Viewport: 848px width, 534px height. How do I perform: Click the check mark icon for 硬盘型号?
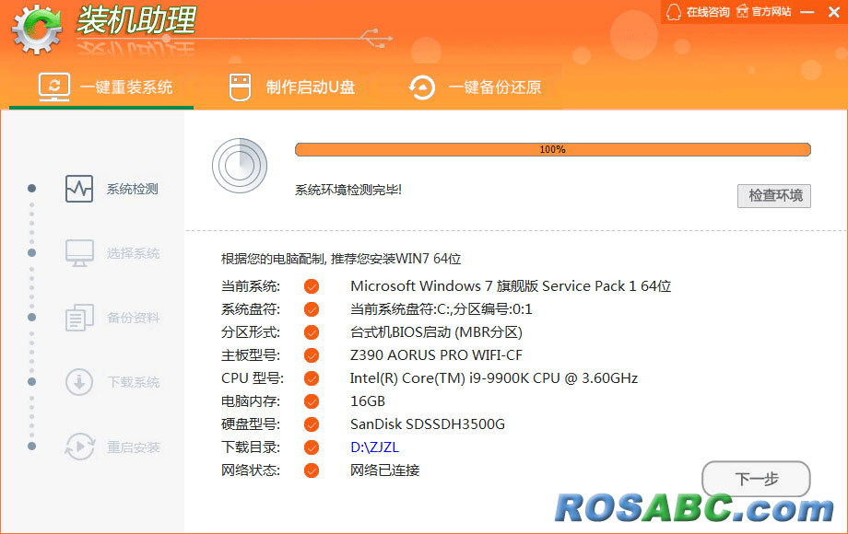tap(312, 424)
